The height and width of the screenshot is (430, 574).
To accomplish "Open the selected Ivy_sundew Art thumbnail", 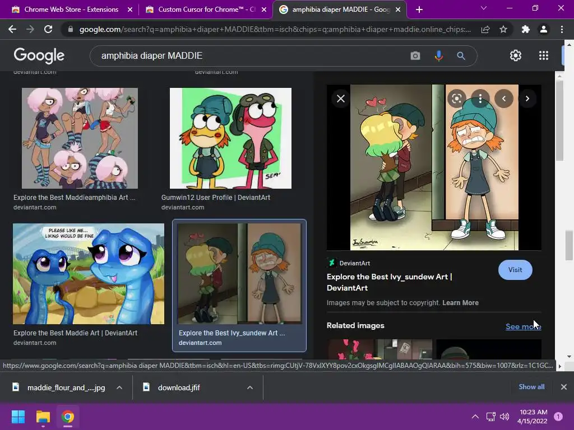I will pyautogui.click(x=239, y=274).
